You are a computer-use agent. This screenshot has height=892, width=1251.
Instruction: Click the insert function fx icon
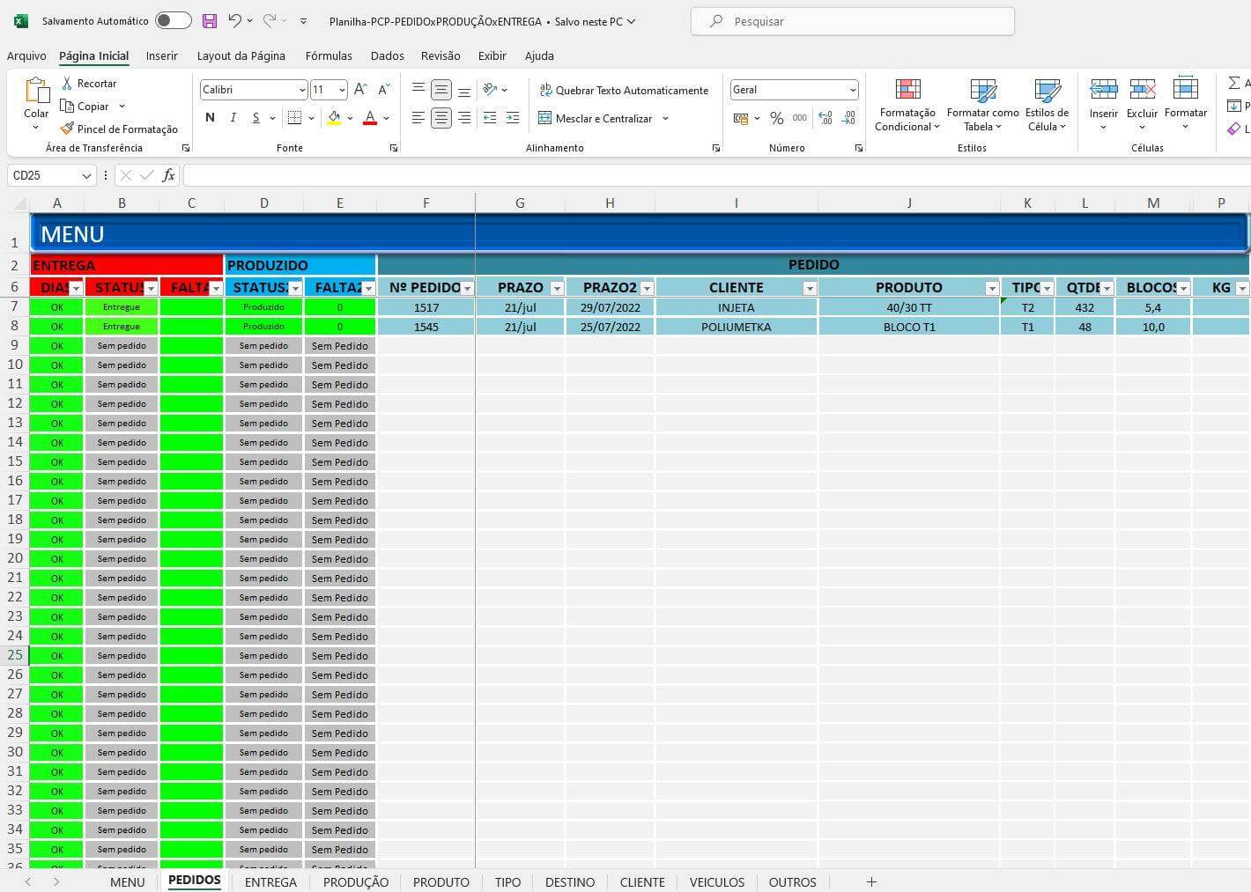(x=168, y=175)
